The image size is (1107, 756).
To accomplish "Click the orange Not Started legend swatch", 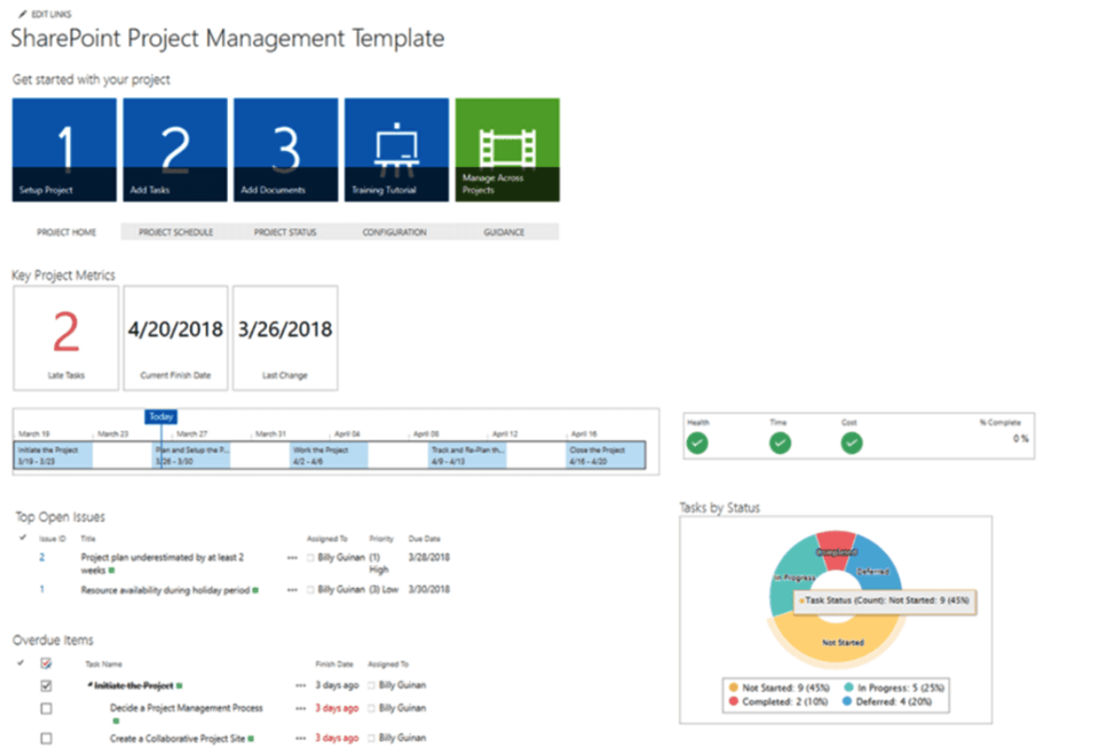I will tap(733, 687).
